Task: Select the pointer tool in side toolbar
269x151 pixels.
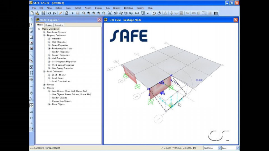Action: click(x=32, y=19)
